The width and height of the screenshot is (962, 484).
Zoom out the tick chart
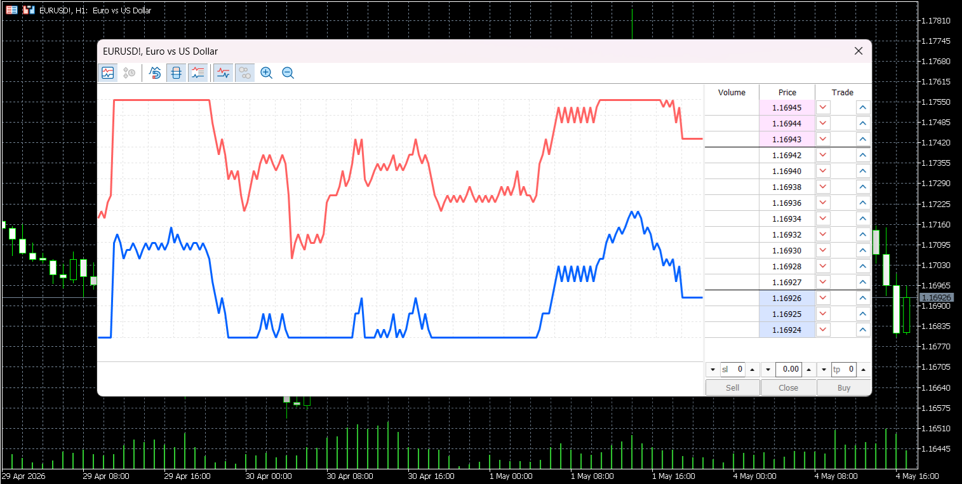pos(288,73)
